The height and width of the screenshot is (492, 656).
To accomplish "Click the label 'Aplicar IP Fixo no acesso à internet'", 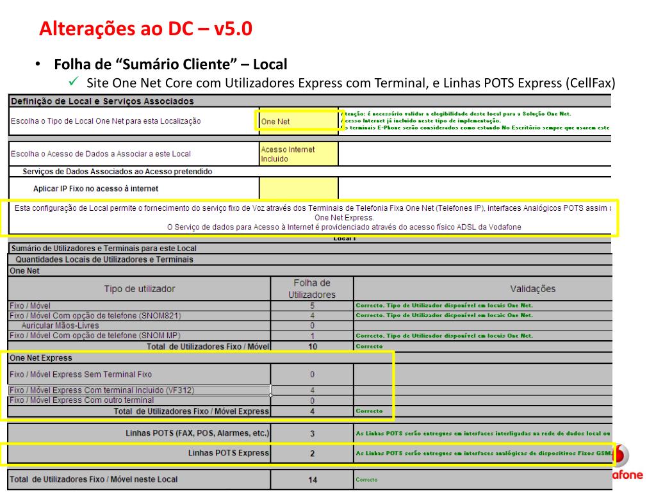I will pyautogui.click(x=96, y=189).
